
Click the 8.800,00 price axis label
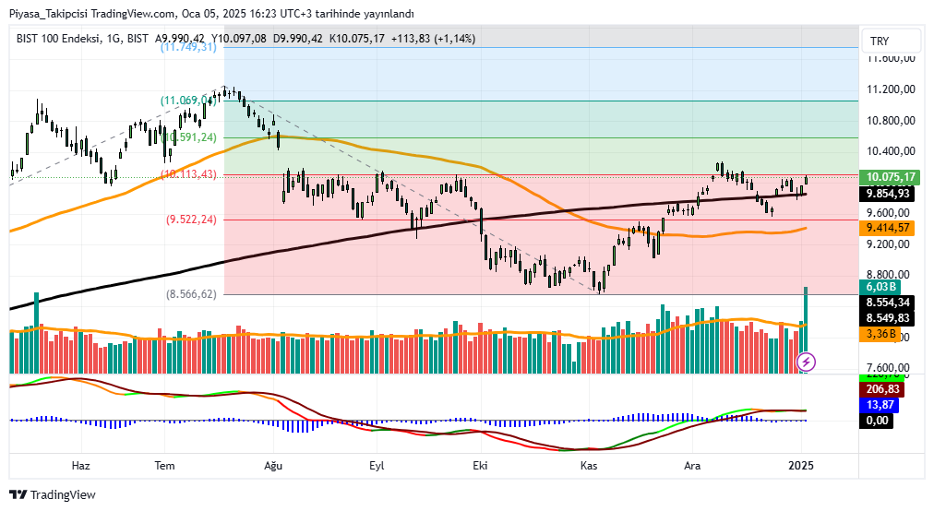click(888, 275)
